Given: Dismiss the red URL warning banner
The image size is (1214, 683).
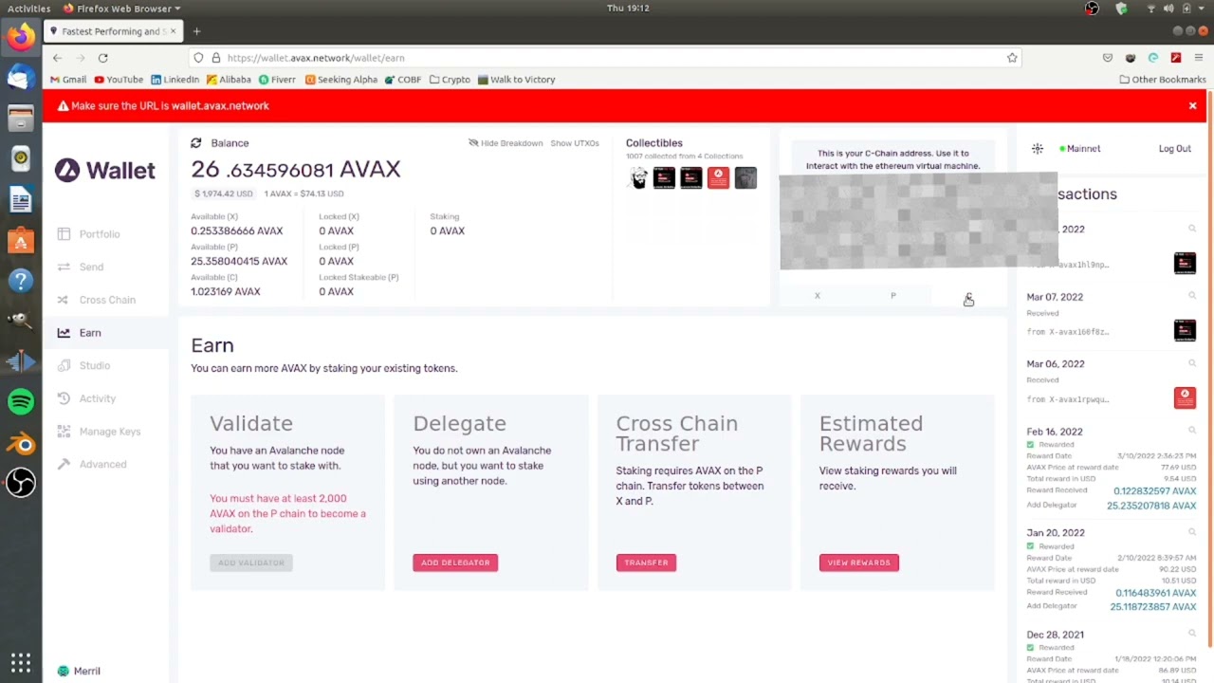Looking at the screenshot, I should (1192, 106).
